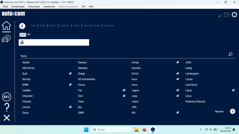Show hidden system tray icons
Screen dimensions: 239x134
pyautogui.click(x=201, y=129)
